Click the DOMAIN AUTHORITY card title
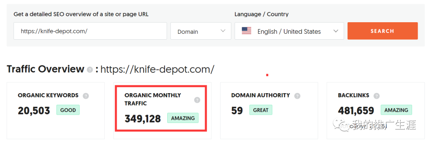This screenshot has width=430, height=144. (x=260, y=95)
